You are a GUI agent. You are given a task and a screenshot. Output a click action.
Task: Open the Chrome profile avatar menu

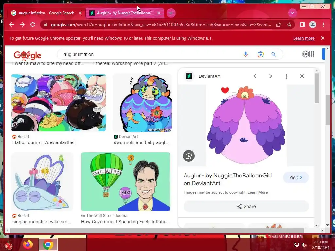coord(312,25)
